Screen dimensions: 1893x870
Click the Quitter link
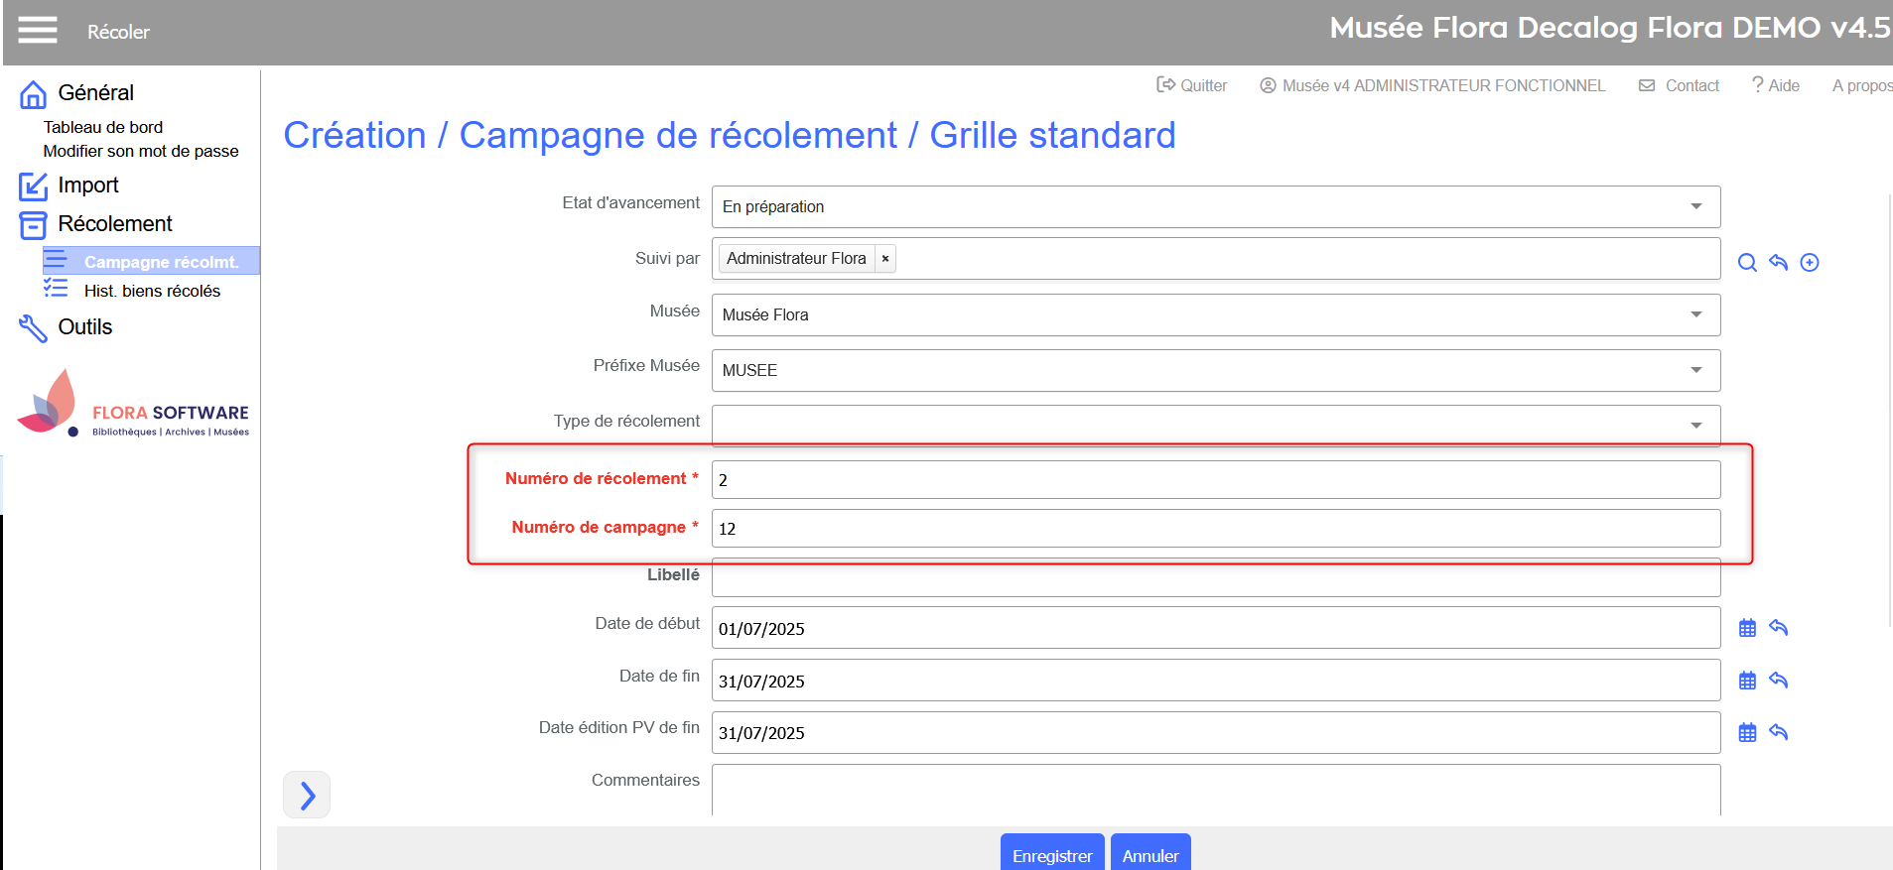pos(1192,85)
